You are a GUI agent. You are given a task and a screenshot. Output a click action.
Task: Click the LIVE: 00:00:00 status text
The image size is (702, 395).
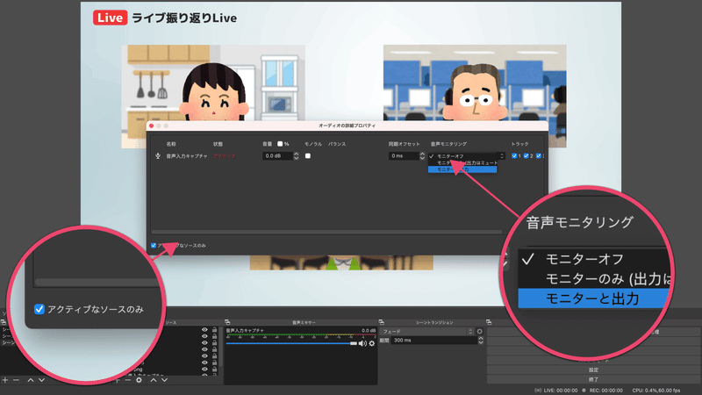561,391
